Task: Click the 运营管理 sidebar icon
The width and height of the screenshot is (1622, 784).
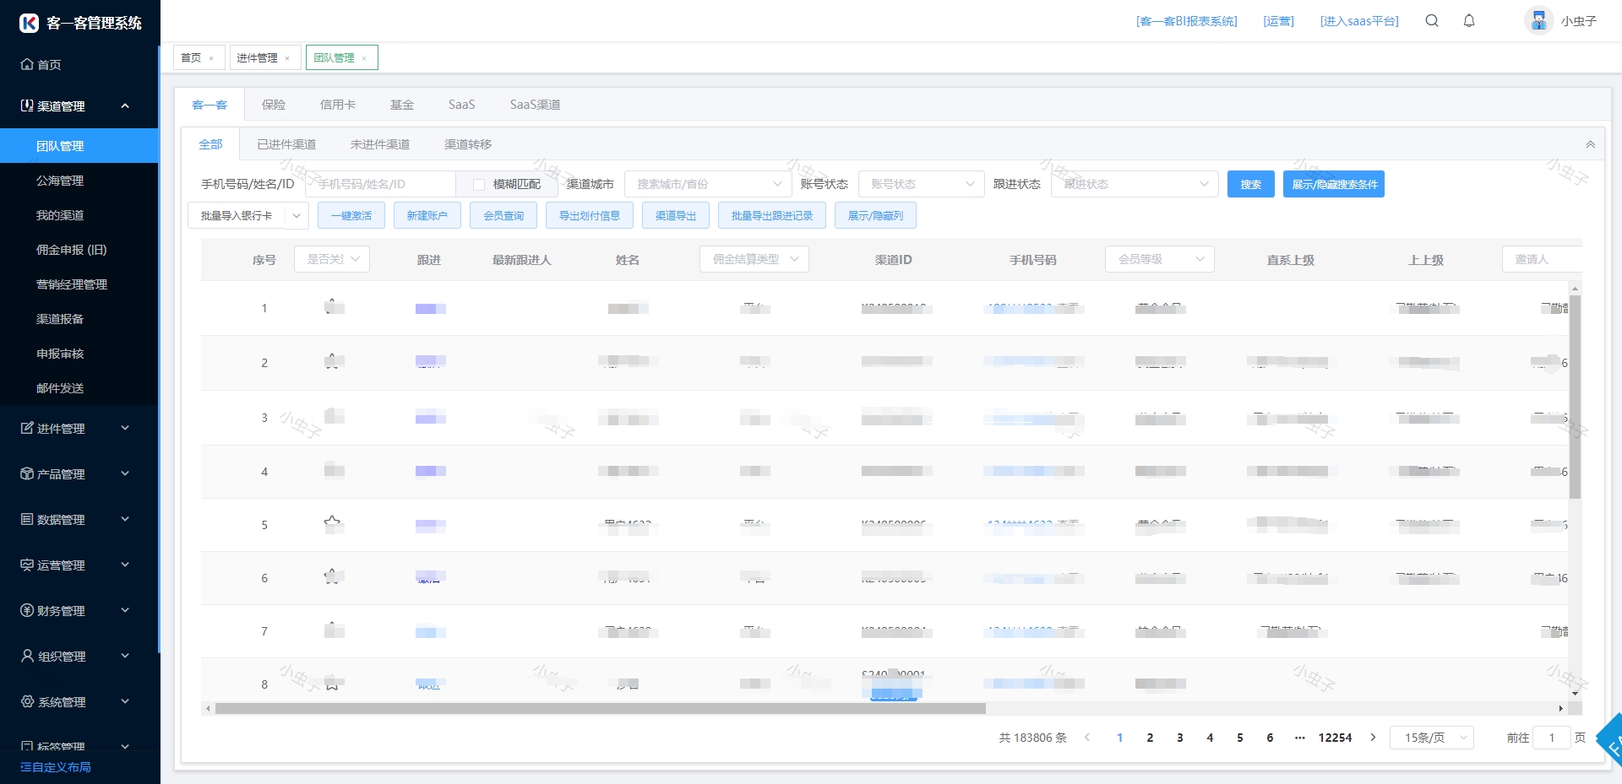Action: pos(27,565)
